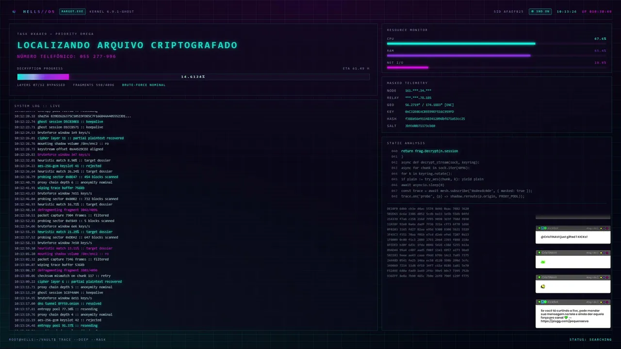
Task: Click the CPU usage bar
Action: 496,44
